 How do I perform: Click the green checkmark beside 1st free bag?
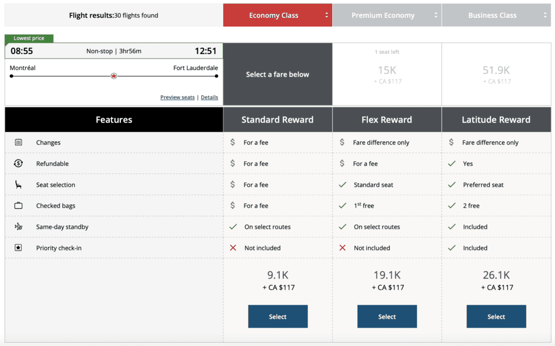click(x=343, y=206)
